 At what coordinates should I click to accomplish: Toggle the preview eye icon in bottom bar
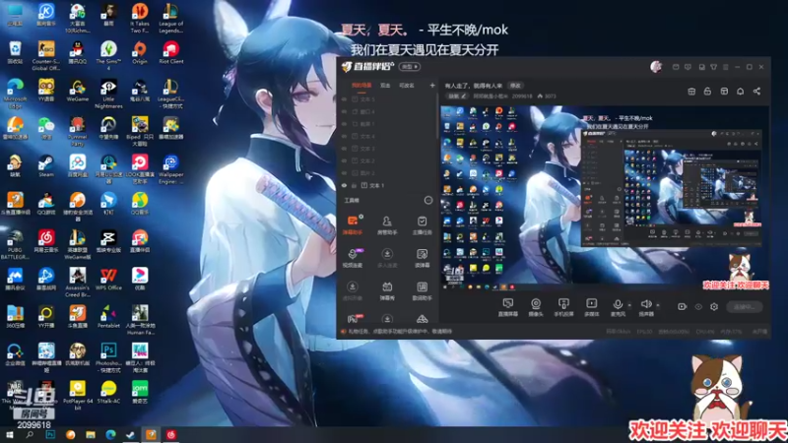(x=698, y=306)
